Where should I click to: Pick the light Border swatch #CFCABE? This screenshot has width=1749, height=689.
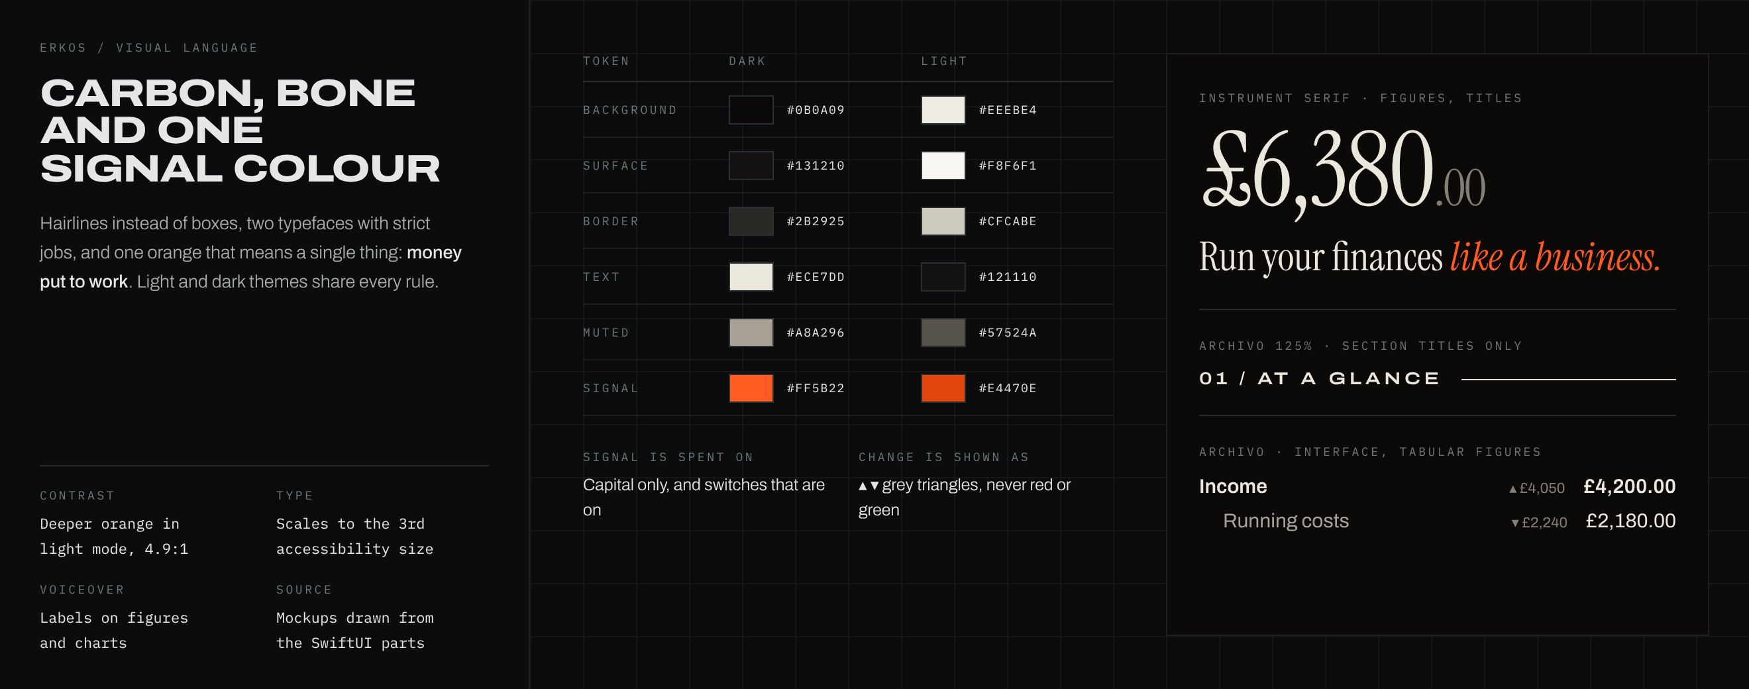tap(943, 221)
